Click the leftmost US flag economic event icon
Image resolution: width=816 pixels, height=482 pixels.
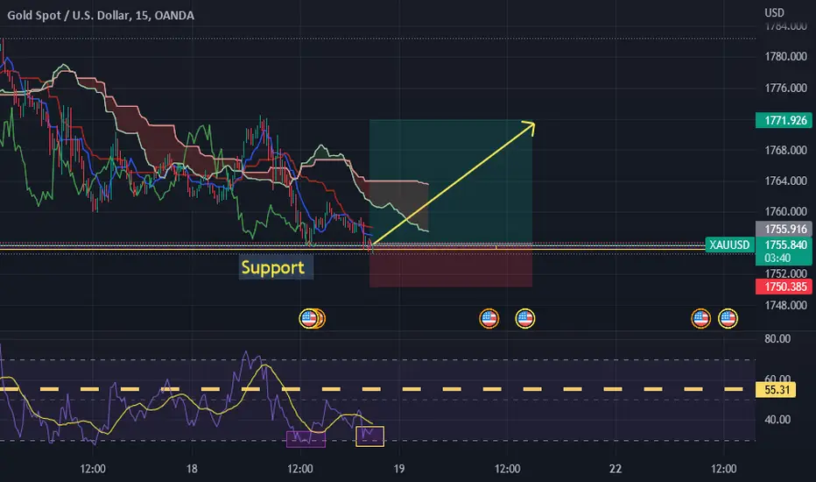[x=309, y=318]
